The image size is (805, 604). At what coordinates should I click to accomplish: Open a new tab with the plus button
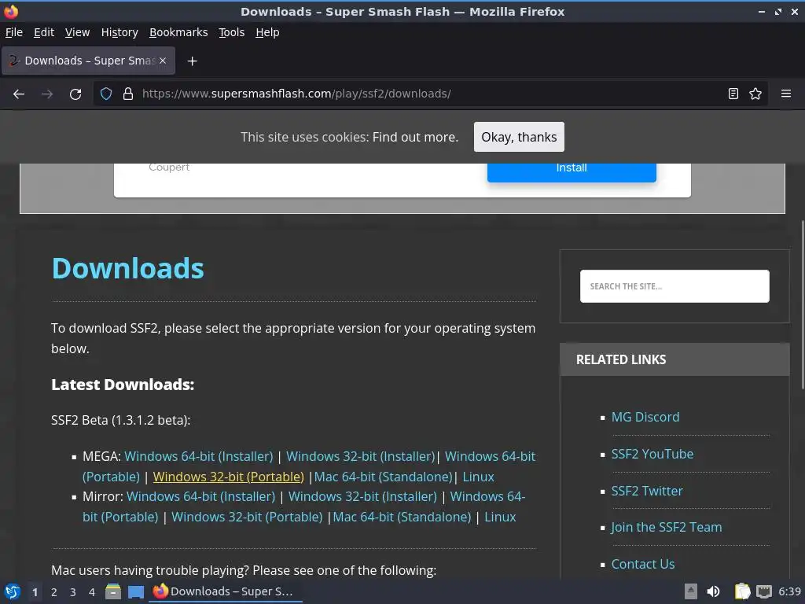tap(192, 61)
